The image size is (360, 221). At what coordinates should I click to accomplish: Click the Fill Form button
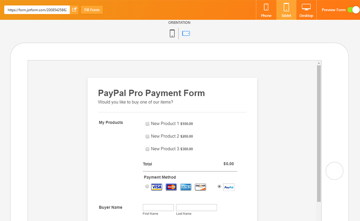(91, 9)
